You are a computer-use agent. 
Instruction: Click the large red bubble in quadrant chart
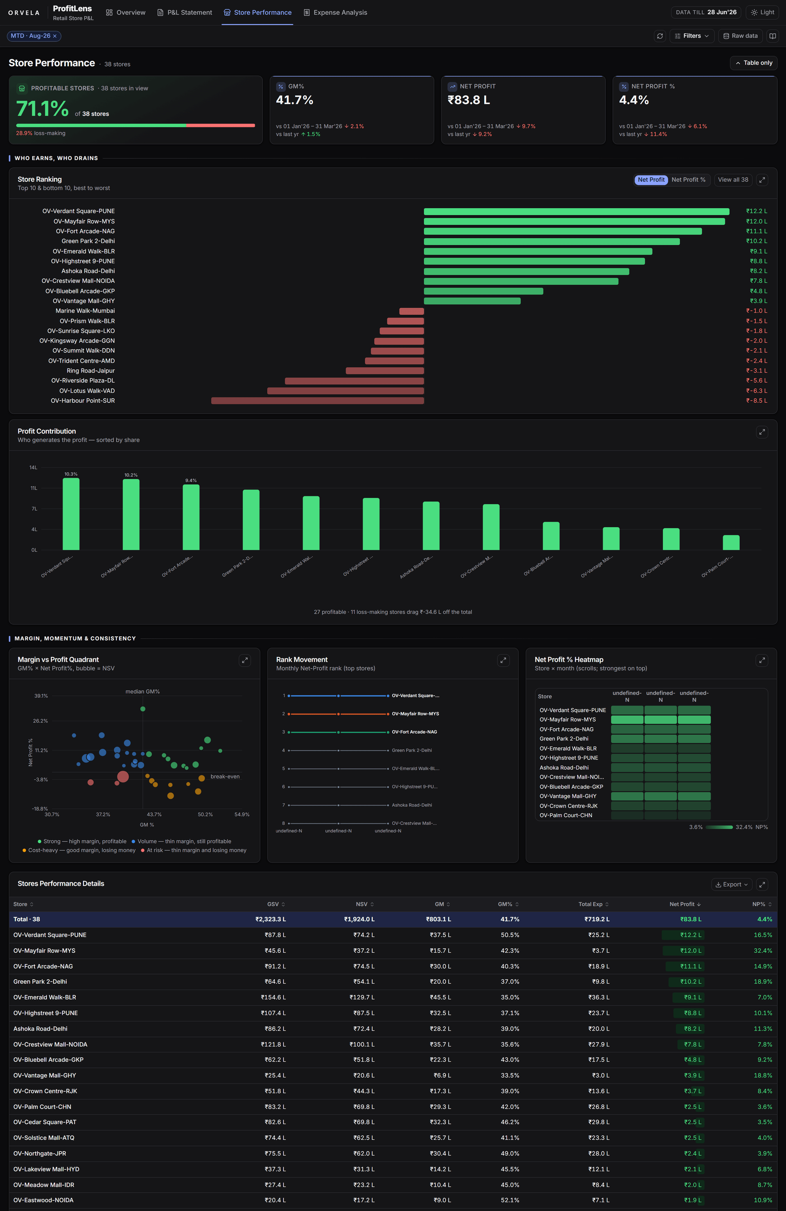tap(123, 776)
